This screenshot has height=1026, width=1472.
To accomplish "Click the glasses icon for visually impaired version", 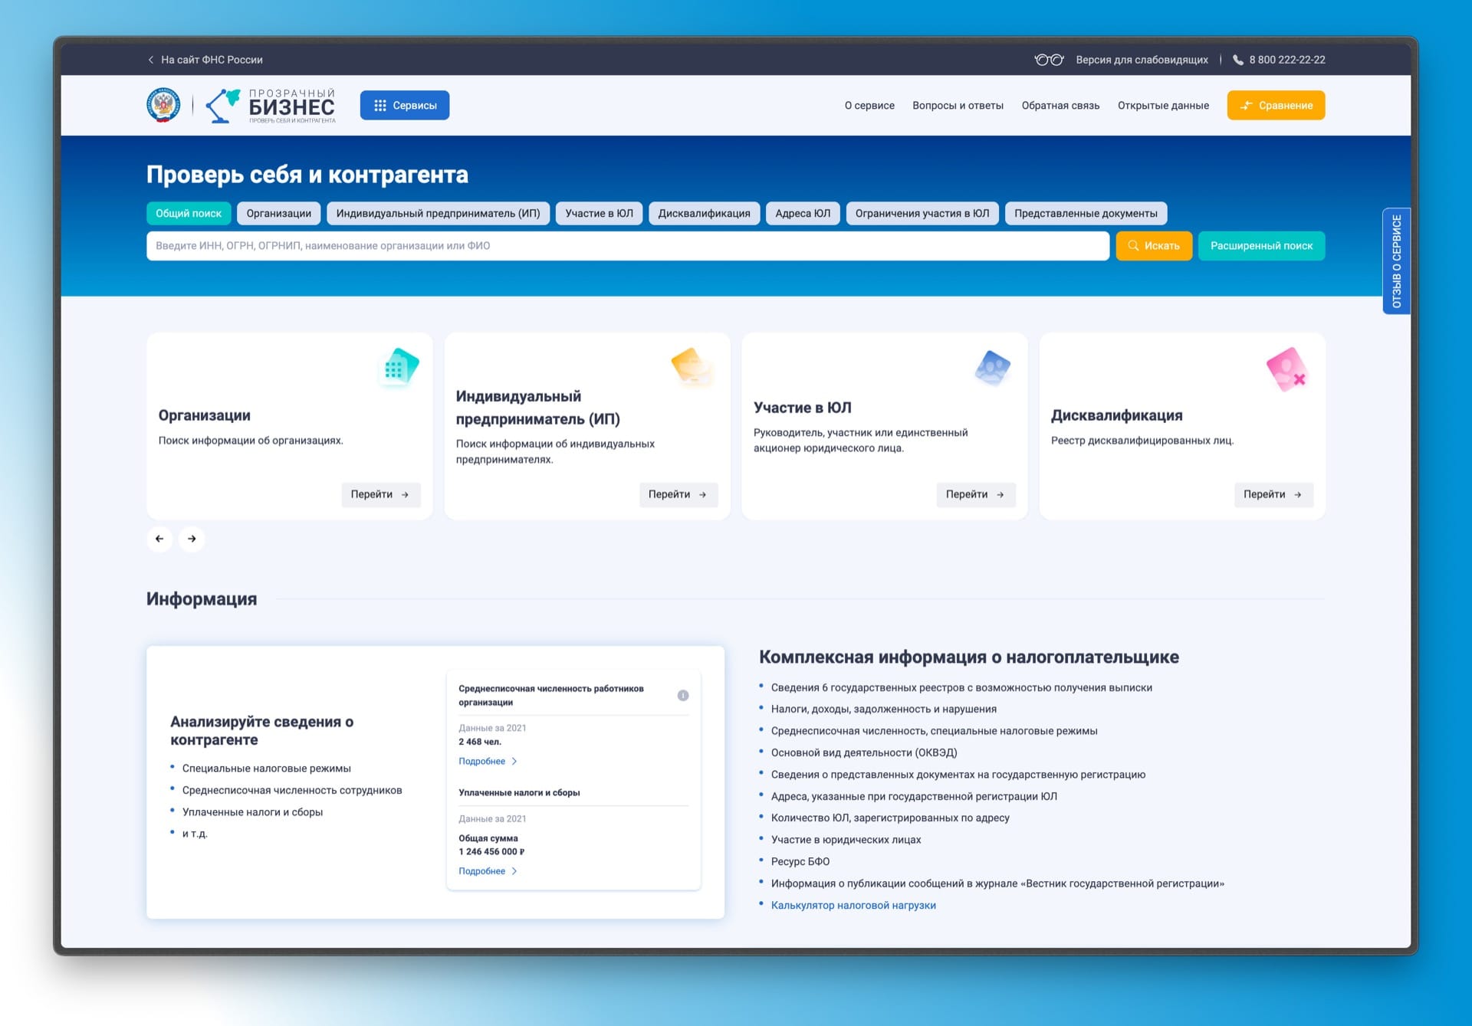I will [1048, 60].
